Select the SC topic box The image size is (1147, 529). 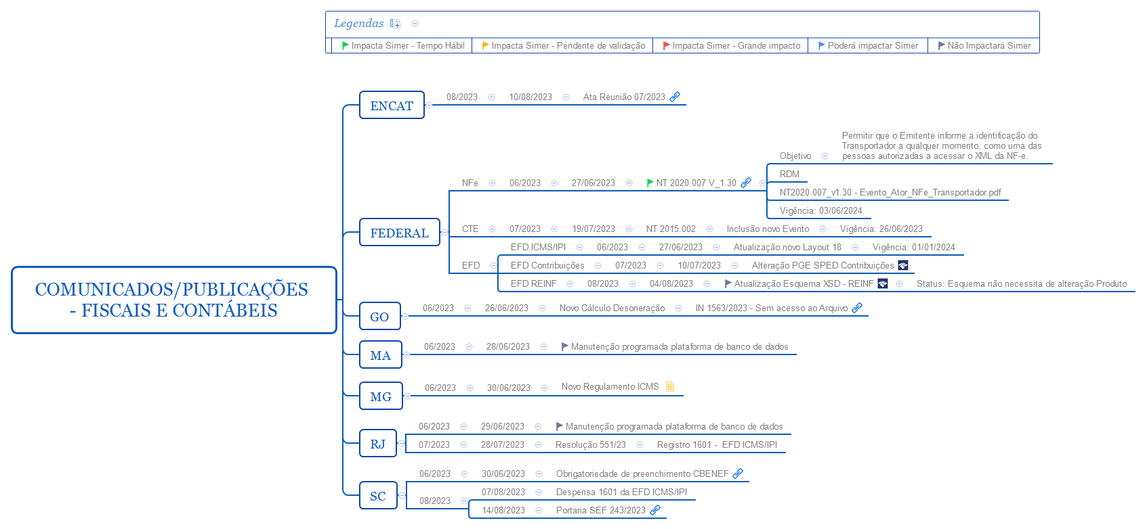tap(378, 495)
